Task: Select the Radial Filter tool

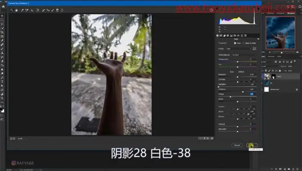Action: (x=62, y=10)
